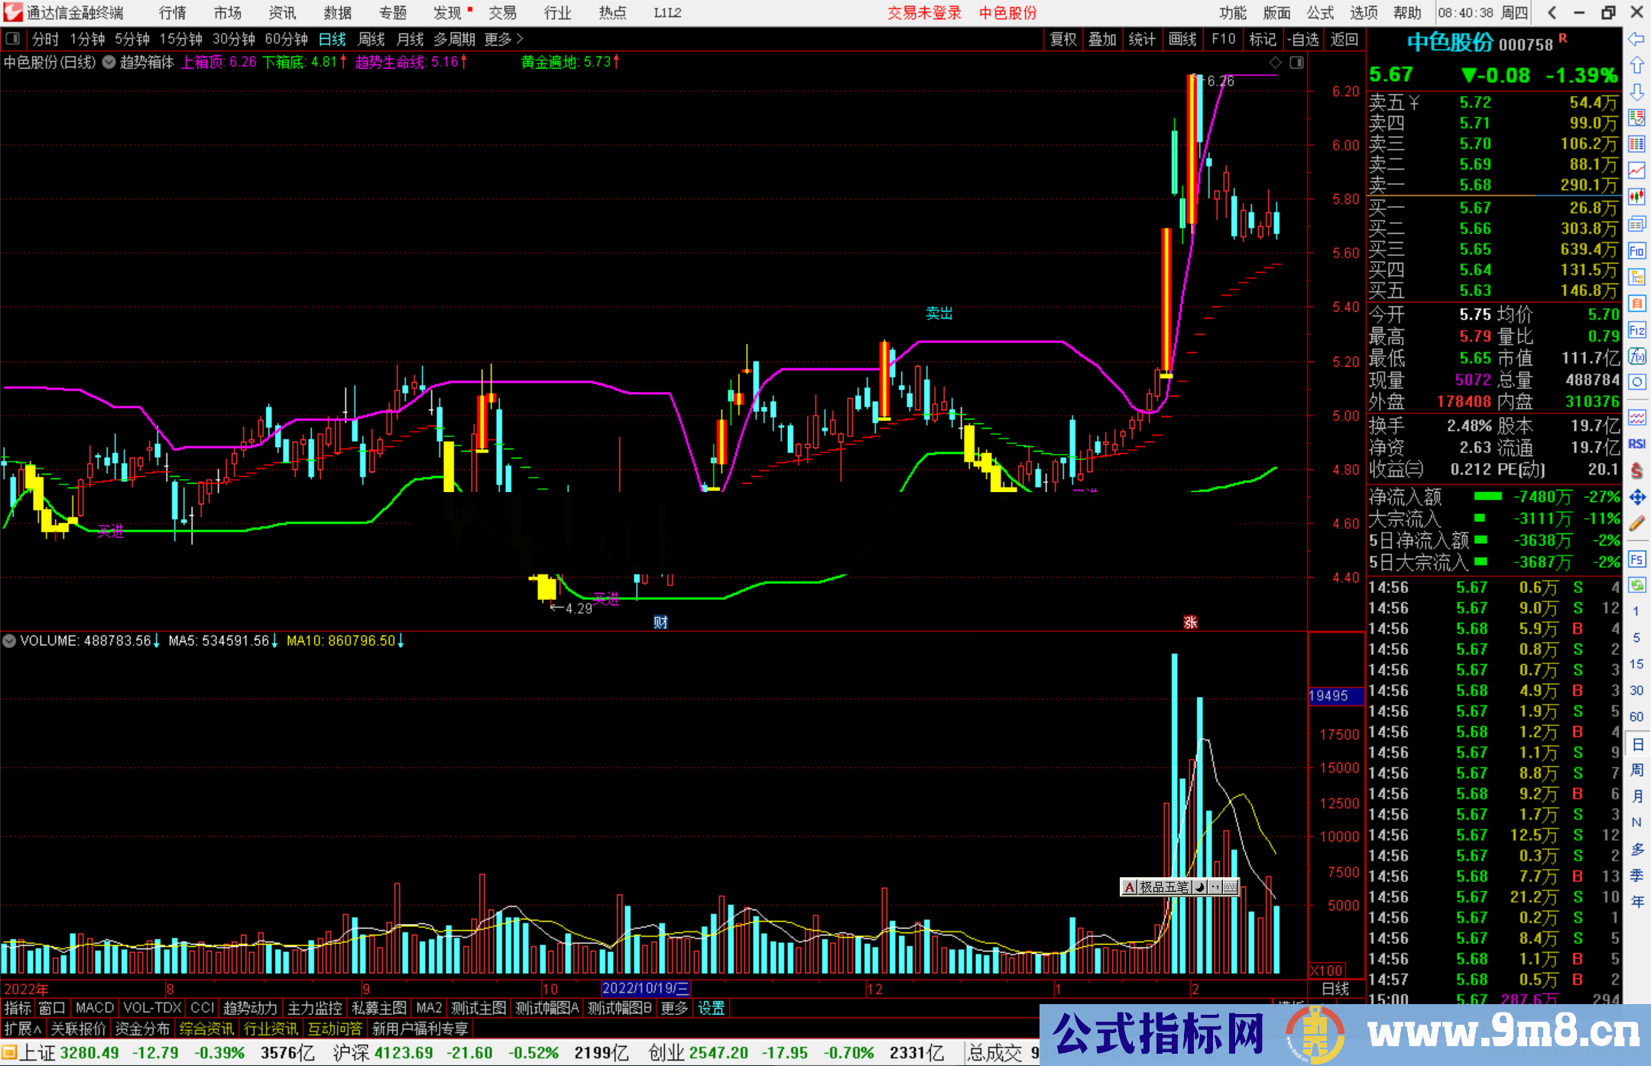1651x1066 pixels.
Task: Click the organization tree icon in sidebar
Action: pyautogui.click(x=1636, y=277)
